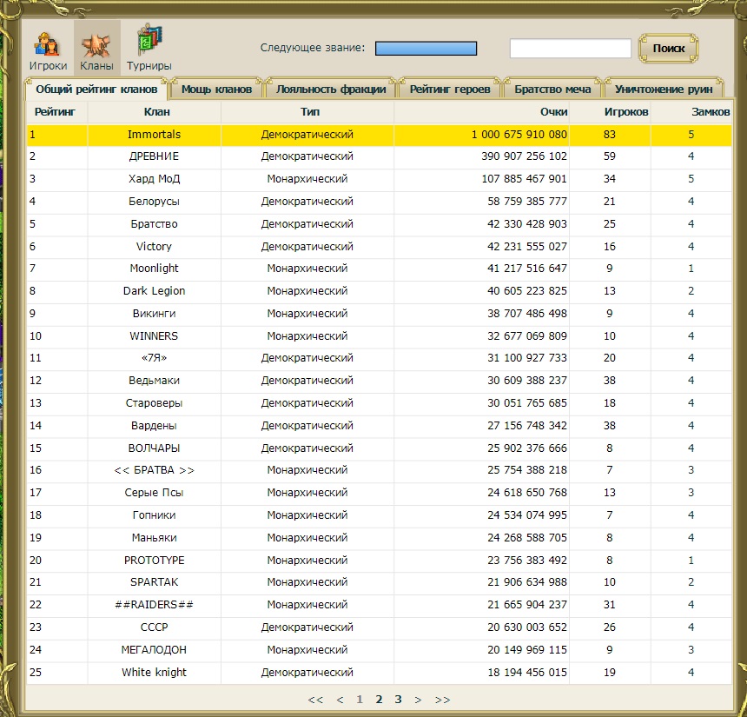Screen dimensions: 747x717
Task: Select the «7Я» clan name
Action: coord(154,357)
